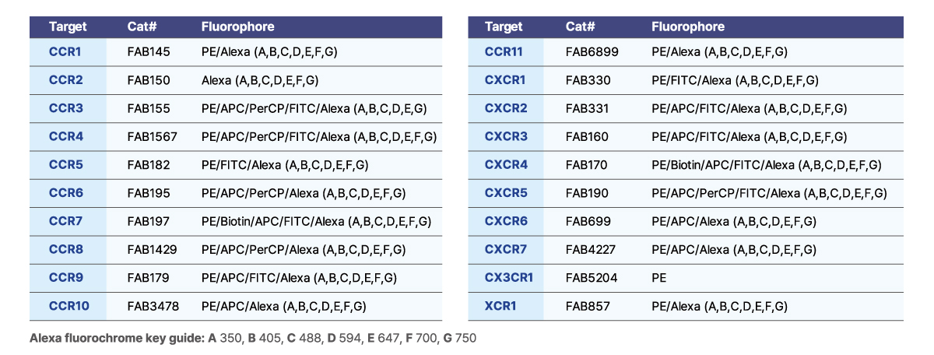The image size is (934, 355).
Task: Select the CXCR5 fluorophore list text
Action: tap(769, 193)
